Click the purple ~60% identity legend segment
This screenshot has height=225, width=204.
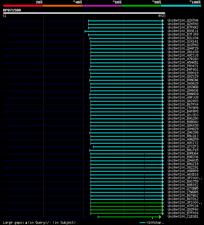[x=102, y=6]
